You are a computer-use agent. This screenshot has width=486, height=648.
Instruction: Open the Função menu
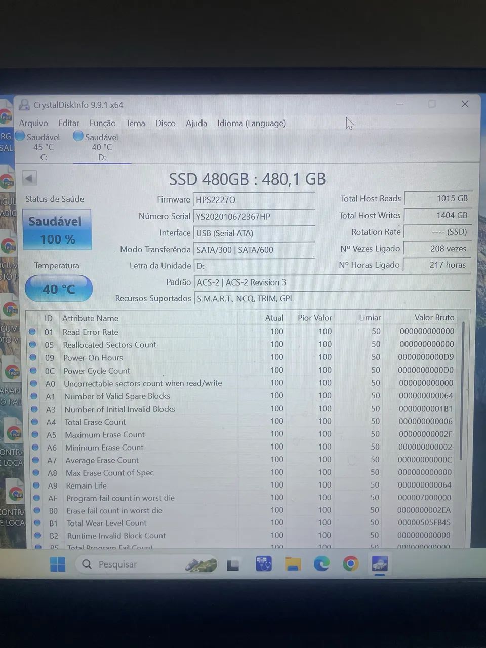[102, 123]
